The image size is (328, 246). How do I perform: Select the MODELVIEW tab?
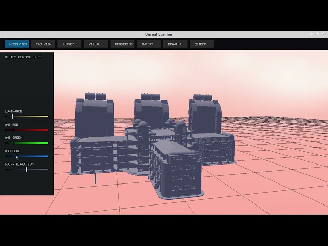[17, 44]
